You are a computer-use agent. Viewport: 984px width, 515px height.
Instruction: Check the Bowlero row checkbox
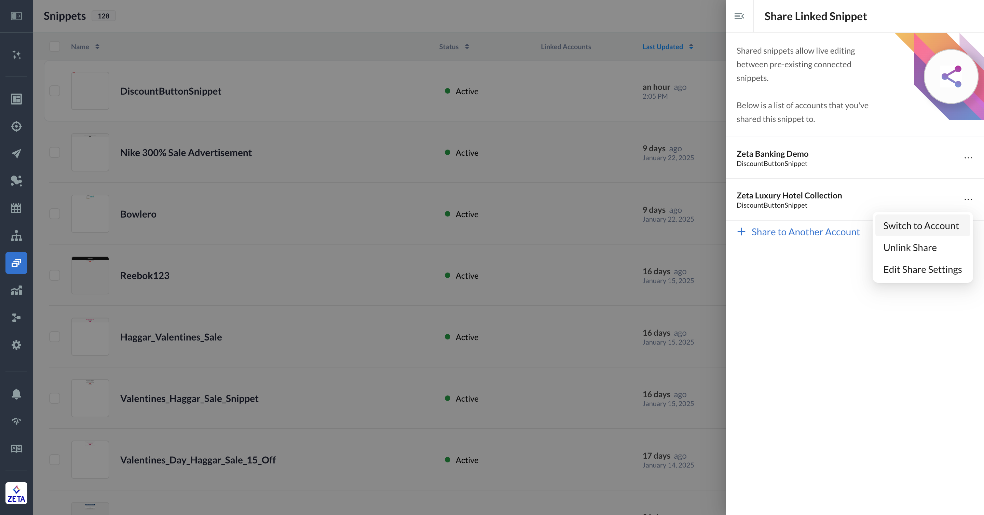tap(55, 214)
